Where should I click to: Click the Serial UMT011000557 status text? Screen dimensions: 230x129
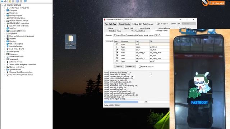click(x=112, y=105)
